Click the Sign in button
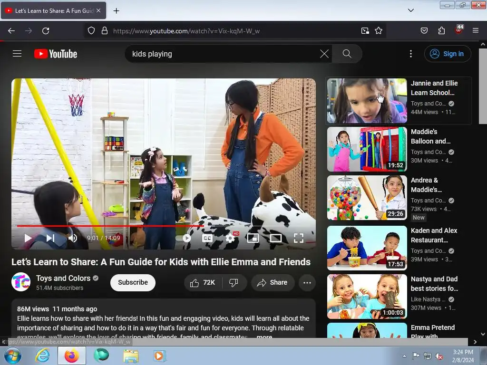 (447, 54)
